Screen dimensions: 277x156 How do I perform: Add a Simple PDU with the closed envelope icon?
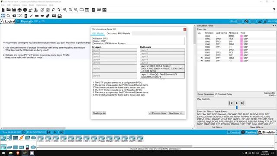[54, 16]
